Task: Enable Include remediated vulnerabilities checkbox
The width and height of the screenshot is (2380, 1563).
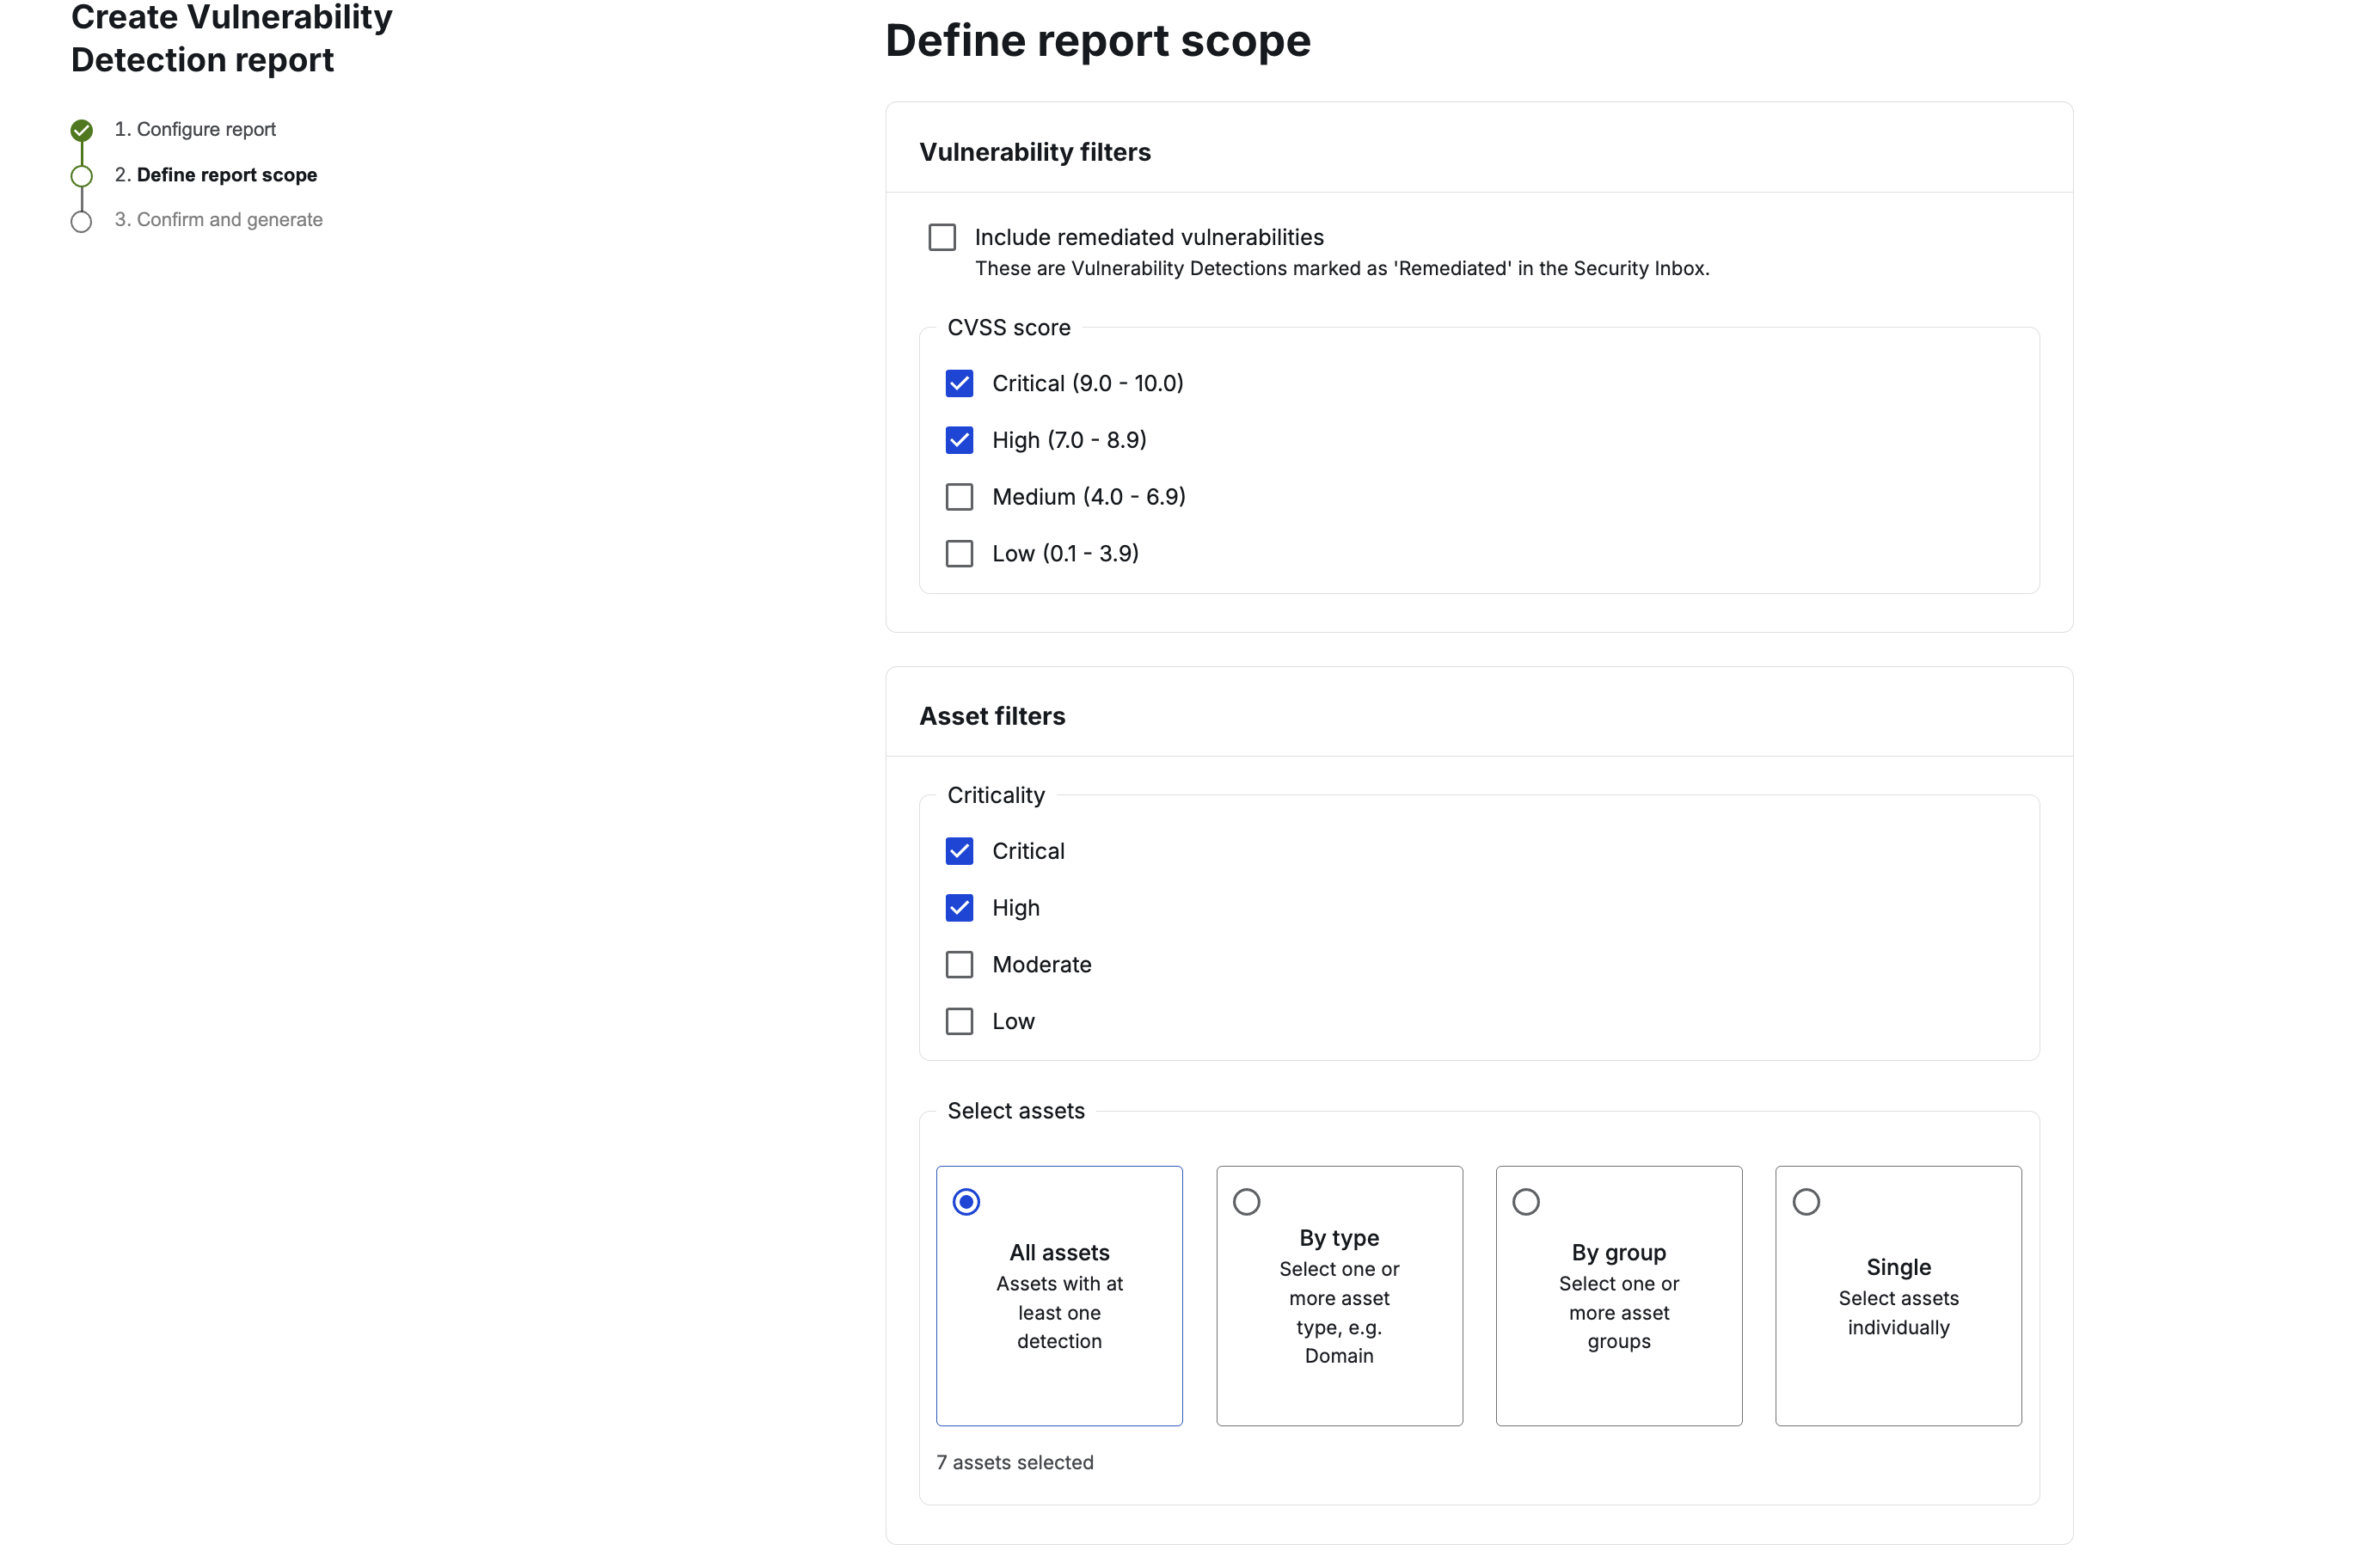Action: click(x=942, y=237)
